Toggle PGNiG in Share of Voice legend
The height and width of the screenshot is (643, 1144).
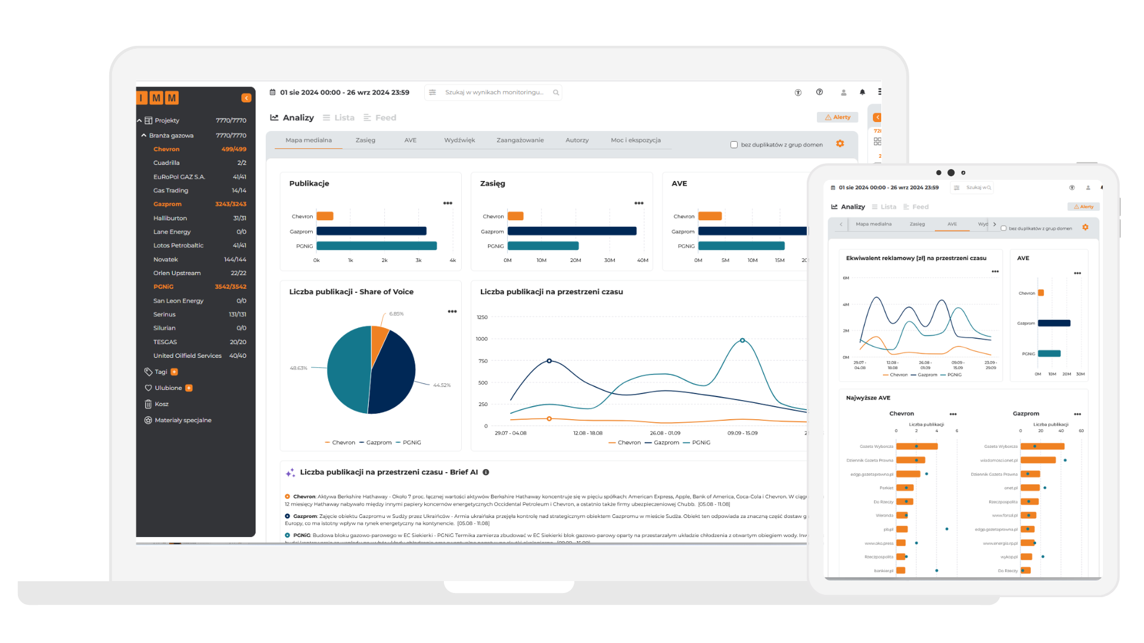tap(408, 442)
